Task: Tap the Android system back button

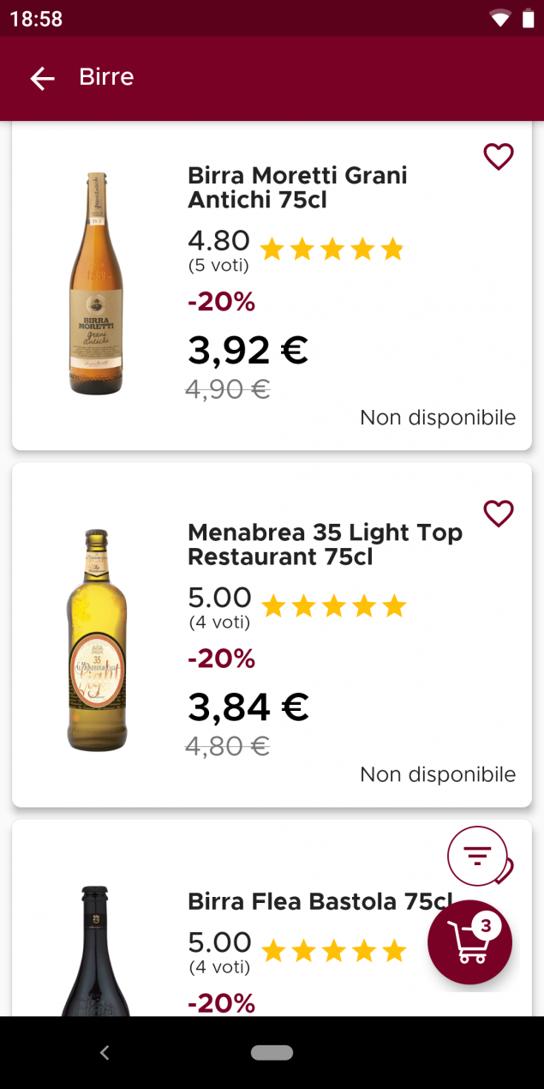Action: pos(105,1053)
